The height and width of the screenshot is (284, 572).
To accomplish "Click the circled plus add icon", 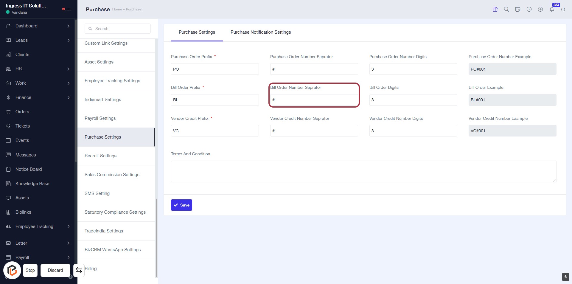I will point(540,9).
